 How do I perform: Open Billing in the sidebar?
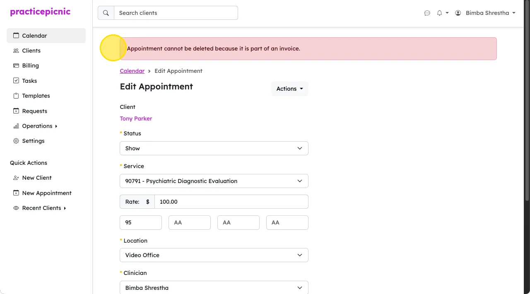coord(46,65)
